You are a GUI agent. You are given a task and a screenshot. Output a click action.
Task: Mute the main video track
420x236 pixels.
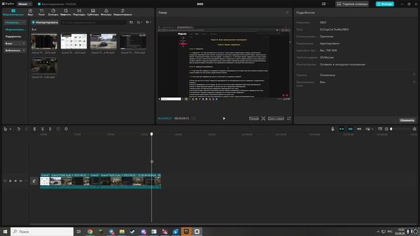[21, 181]
